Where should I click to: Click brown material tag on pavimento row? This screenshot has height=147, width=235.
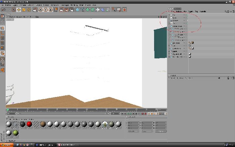tap(192, 43)
